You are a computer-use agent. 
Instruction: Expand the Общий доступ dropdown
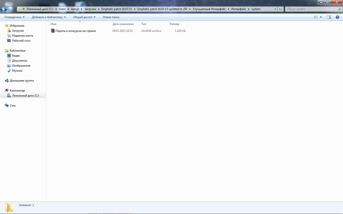tap(84, 17)
